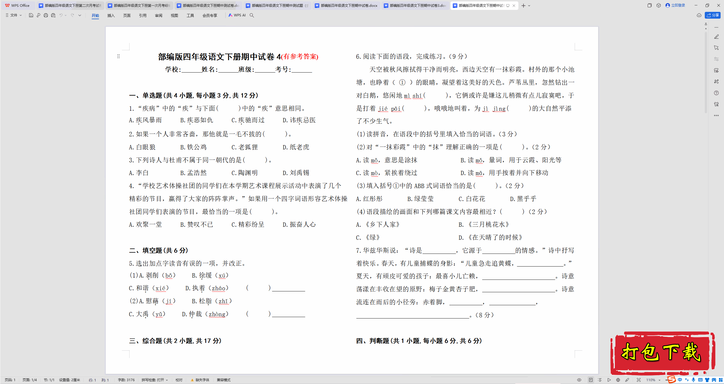724x384 pixels.
Task: Click 校对 proofreading in status bar
Action: point(179,380)
